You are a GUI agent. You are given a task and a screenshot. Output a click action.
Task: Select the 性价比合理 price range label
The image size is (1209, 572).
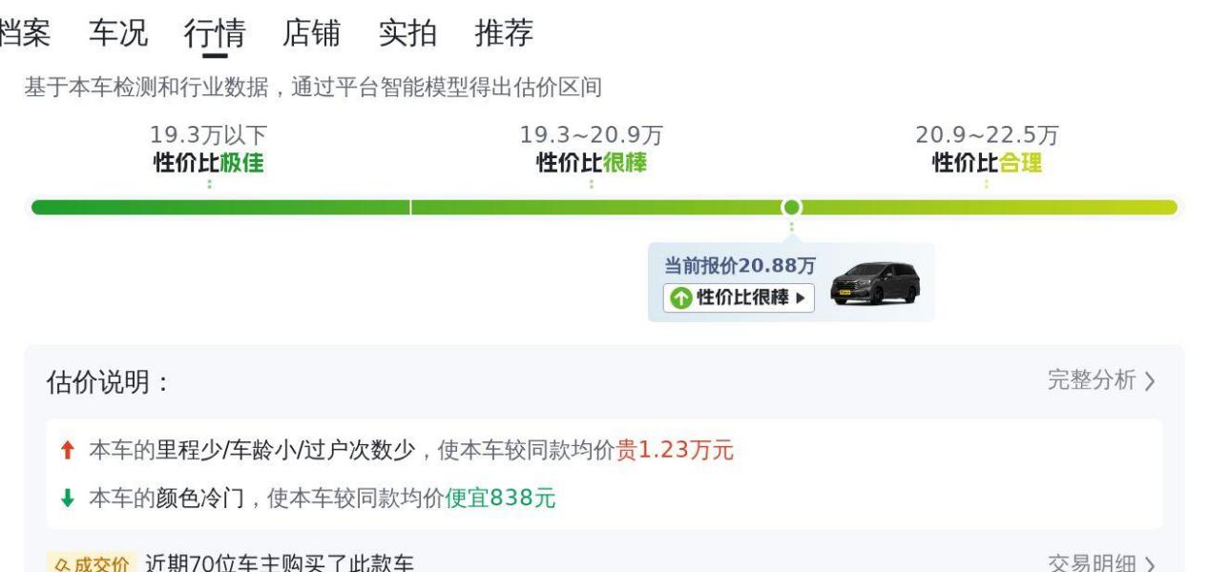click(987, 163)
